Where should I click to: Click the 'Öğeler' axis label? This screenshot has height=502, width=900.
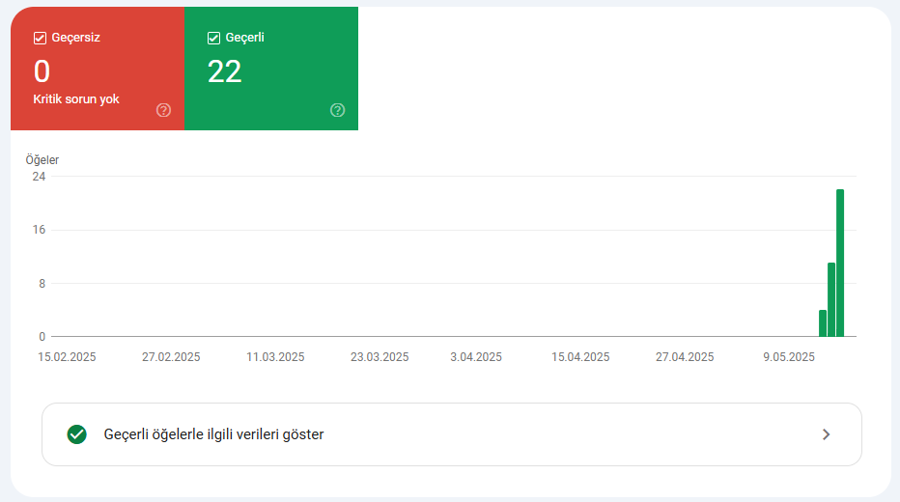[x=42, y=160]
